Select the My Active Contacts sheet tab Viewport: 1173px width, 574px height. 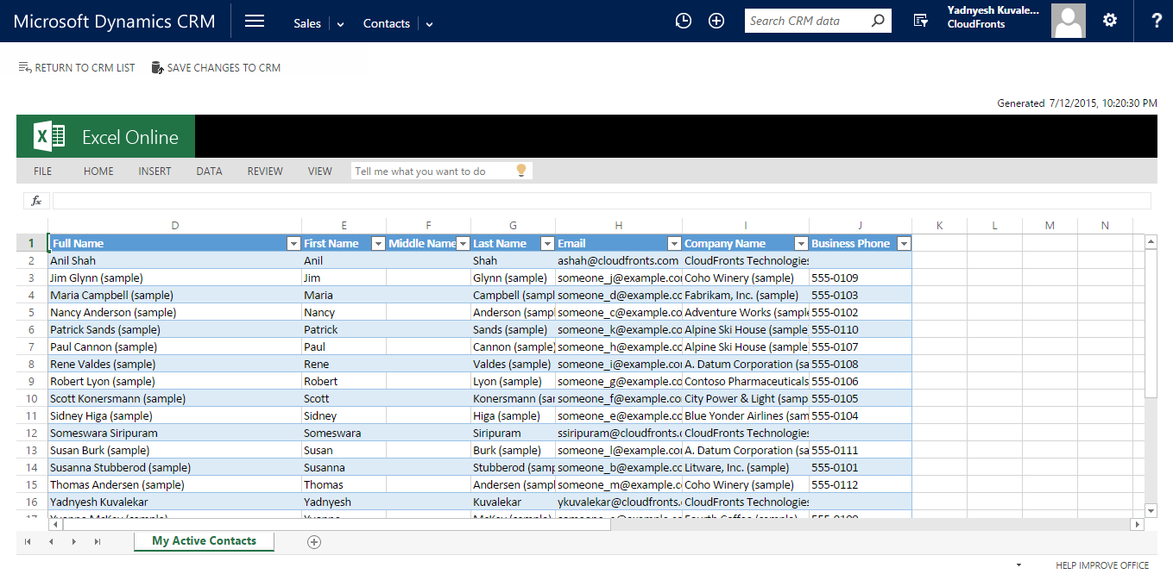[204, 541]
